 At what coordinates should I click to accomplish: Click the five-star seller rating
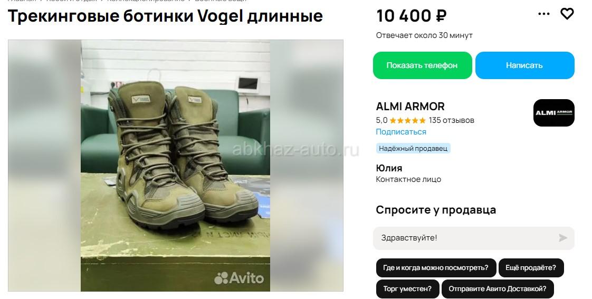(x=407, y=120)
